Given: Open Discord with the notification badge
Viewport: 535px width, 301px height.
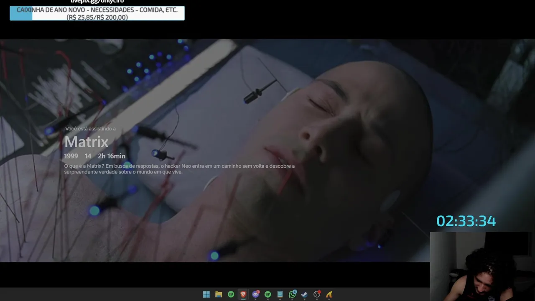Looking at the screenshot, I should click(255, 294).
